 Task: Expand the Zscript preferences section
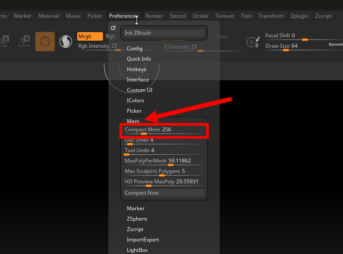pos(135,229)
